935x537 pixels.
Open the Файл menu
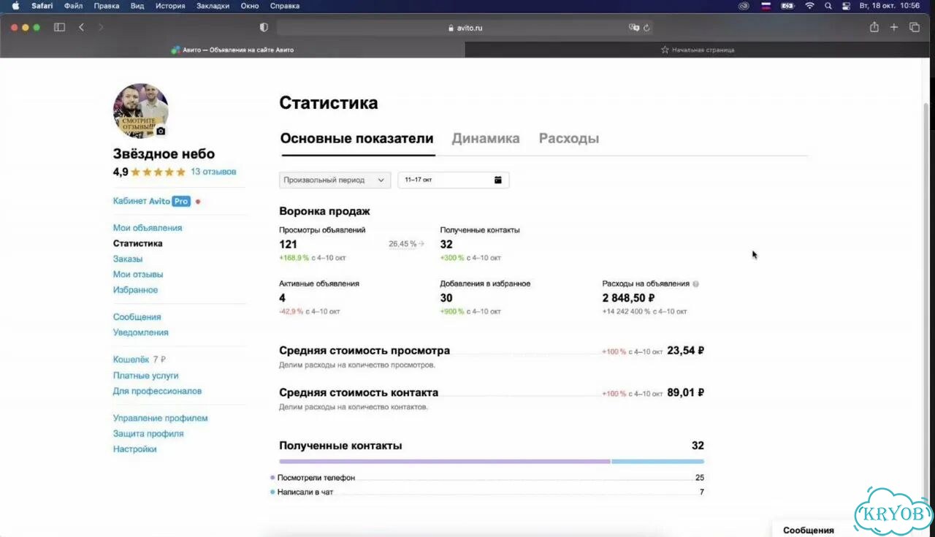pos(73,6)
